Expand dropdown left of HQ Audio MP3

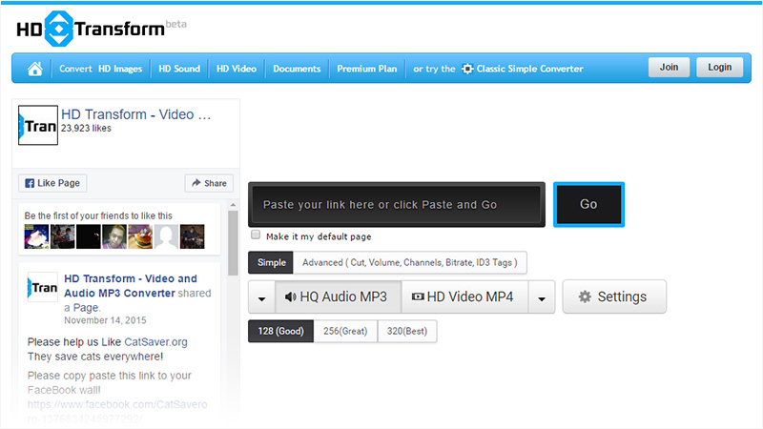click(261, 297)
